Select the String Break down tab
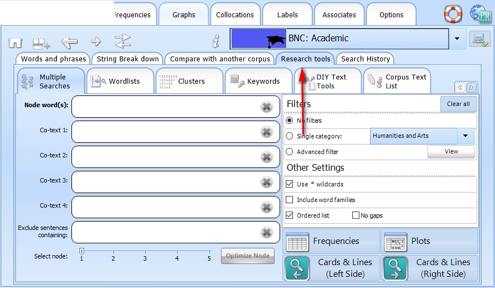 128,59
